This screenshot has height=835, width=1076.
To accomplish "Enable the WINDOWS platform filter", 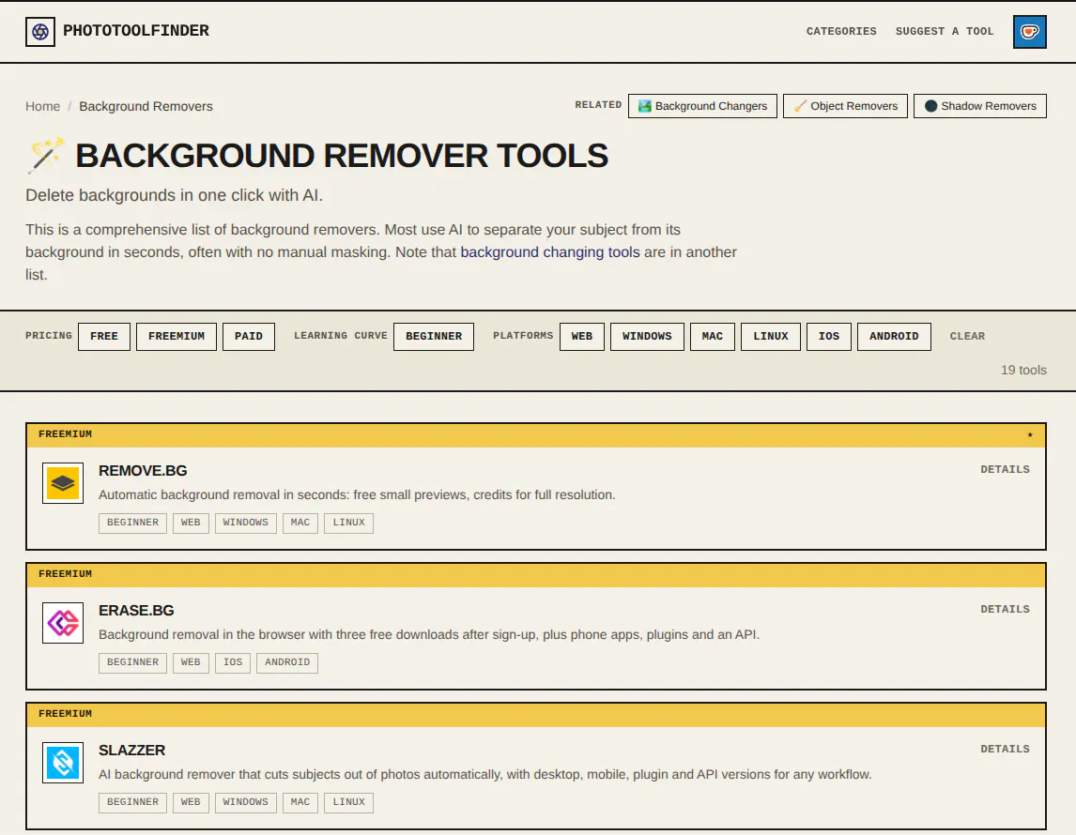I will pos(647,337).
